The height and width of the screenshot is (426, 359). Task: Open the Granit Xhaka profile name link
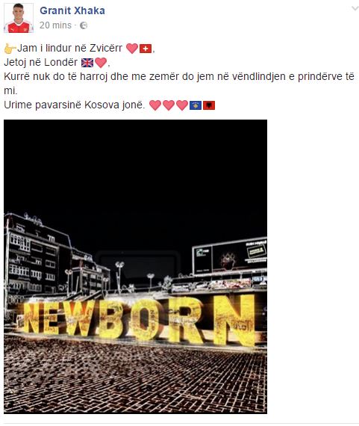coord(72,10)
